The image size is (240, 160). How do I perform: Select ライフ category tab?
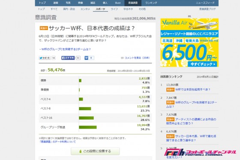point(114,9)
